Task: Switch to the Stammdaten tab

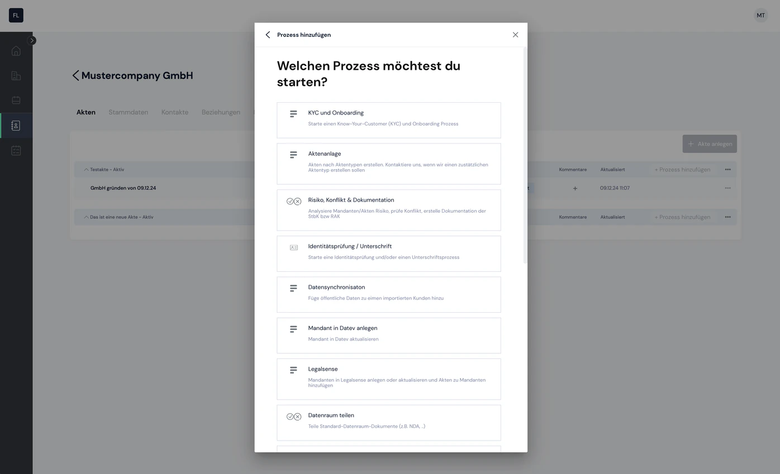Action: click(129, 112)
